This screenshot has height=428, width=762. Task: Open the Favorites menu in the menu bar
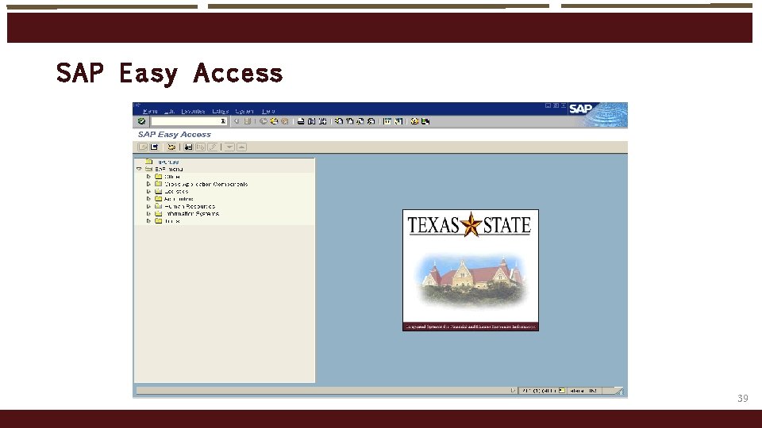coord(193,111)
